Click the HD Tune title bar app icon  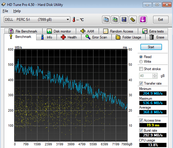[4, 4]
